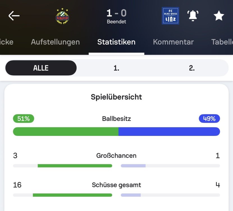This screenshot has height=211, width=233.
Task: Tap the 1 - 0 final score
Action: coord(116,13)
